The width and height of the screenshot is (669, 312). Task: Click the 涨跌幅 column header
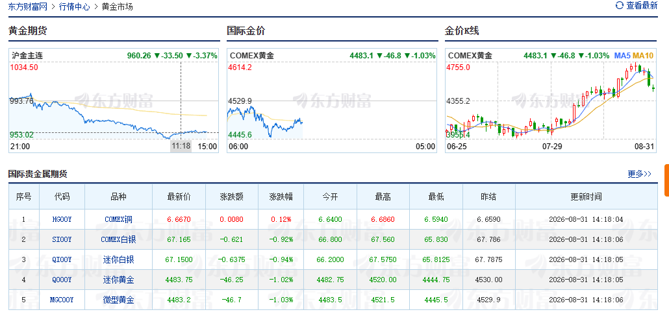click(x=281, y=197)
